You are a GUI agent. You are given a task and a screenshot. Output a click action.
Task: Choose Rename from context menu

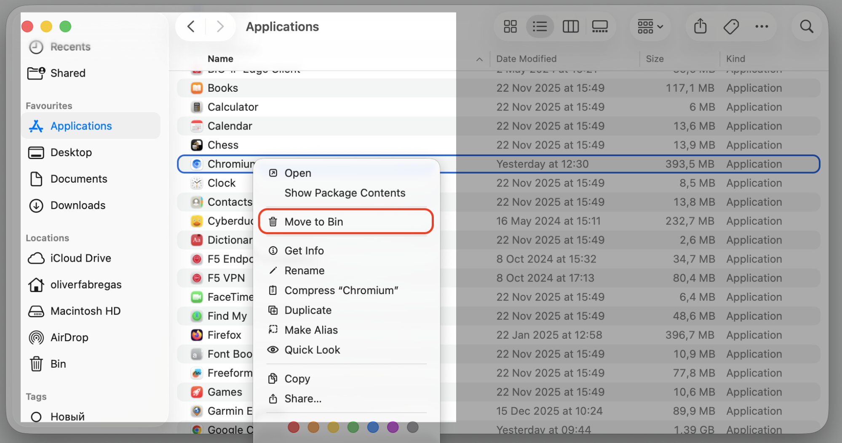(x=346, y=271)
